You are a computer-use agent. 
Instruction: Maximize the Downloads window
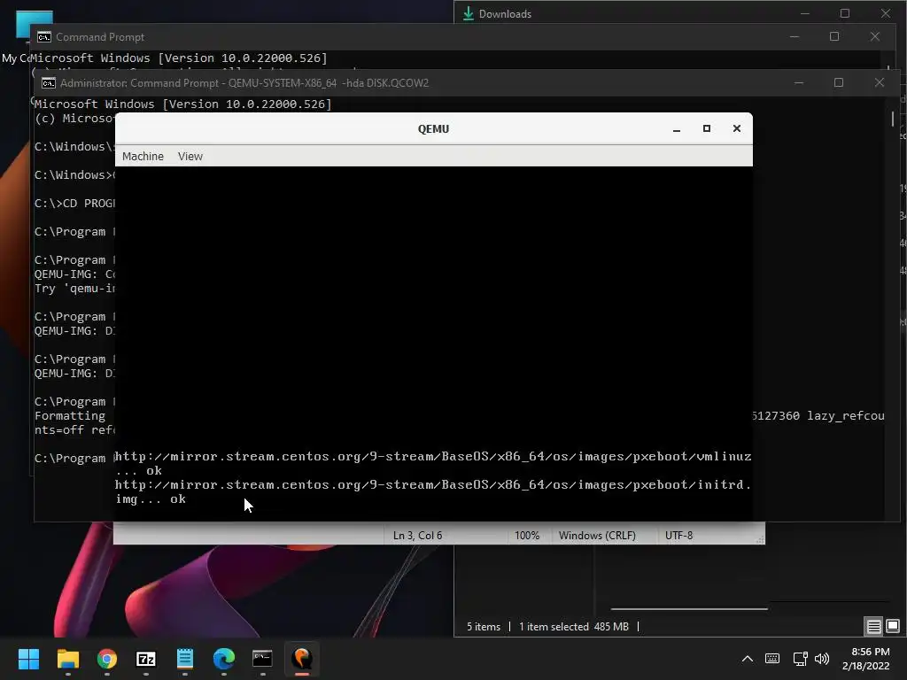click(x=844, y=13)
